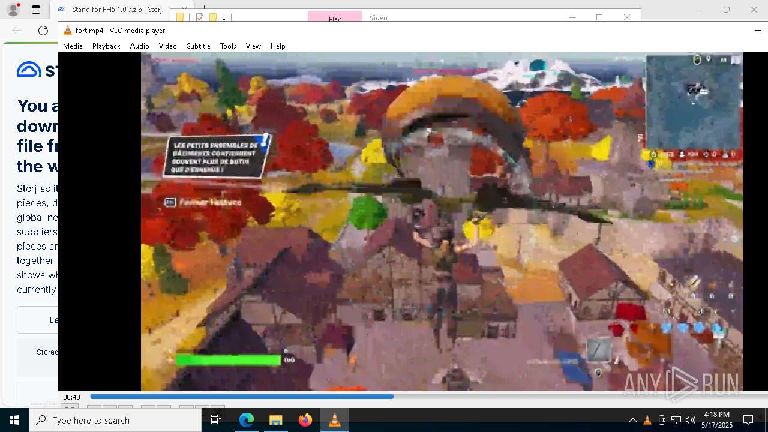Image resolution: width=768 pixels, height=432 pixels.
Task: Click the folder icon in File Explorer title bar
Action: (180, 17)
